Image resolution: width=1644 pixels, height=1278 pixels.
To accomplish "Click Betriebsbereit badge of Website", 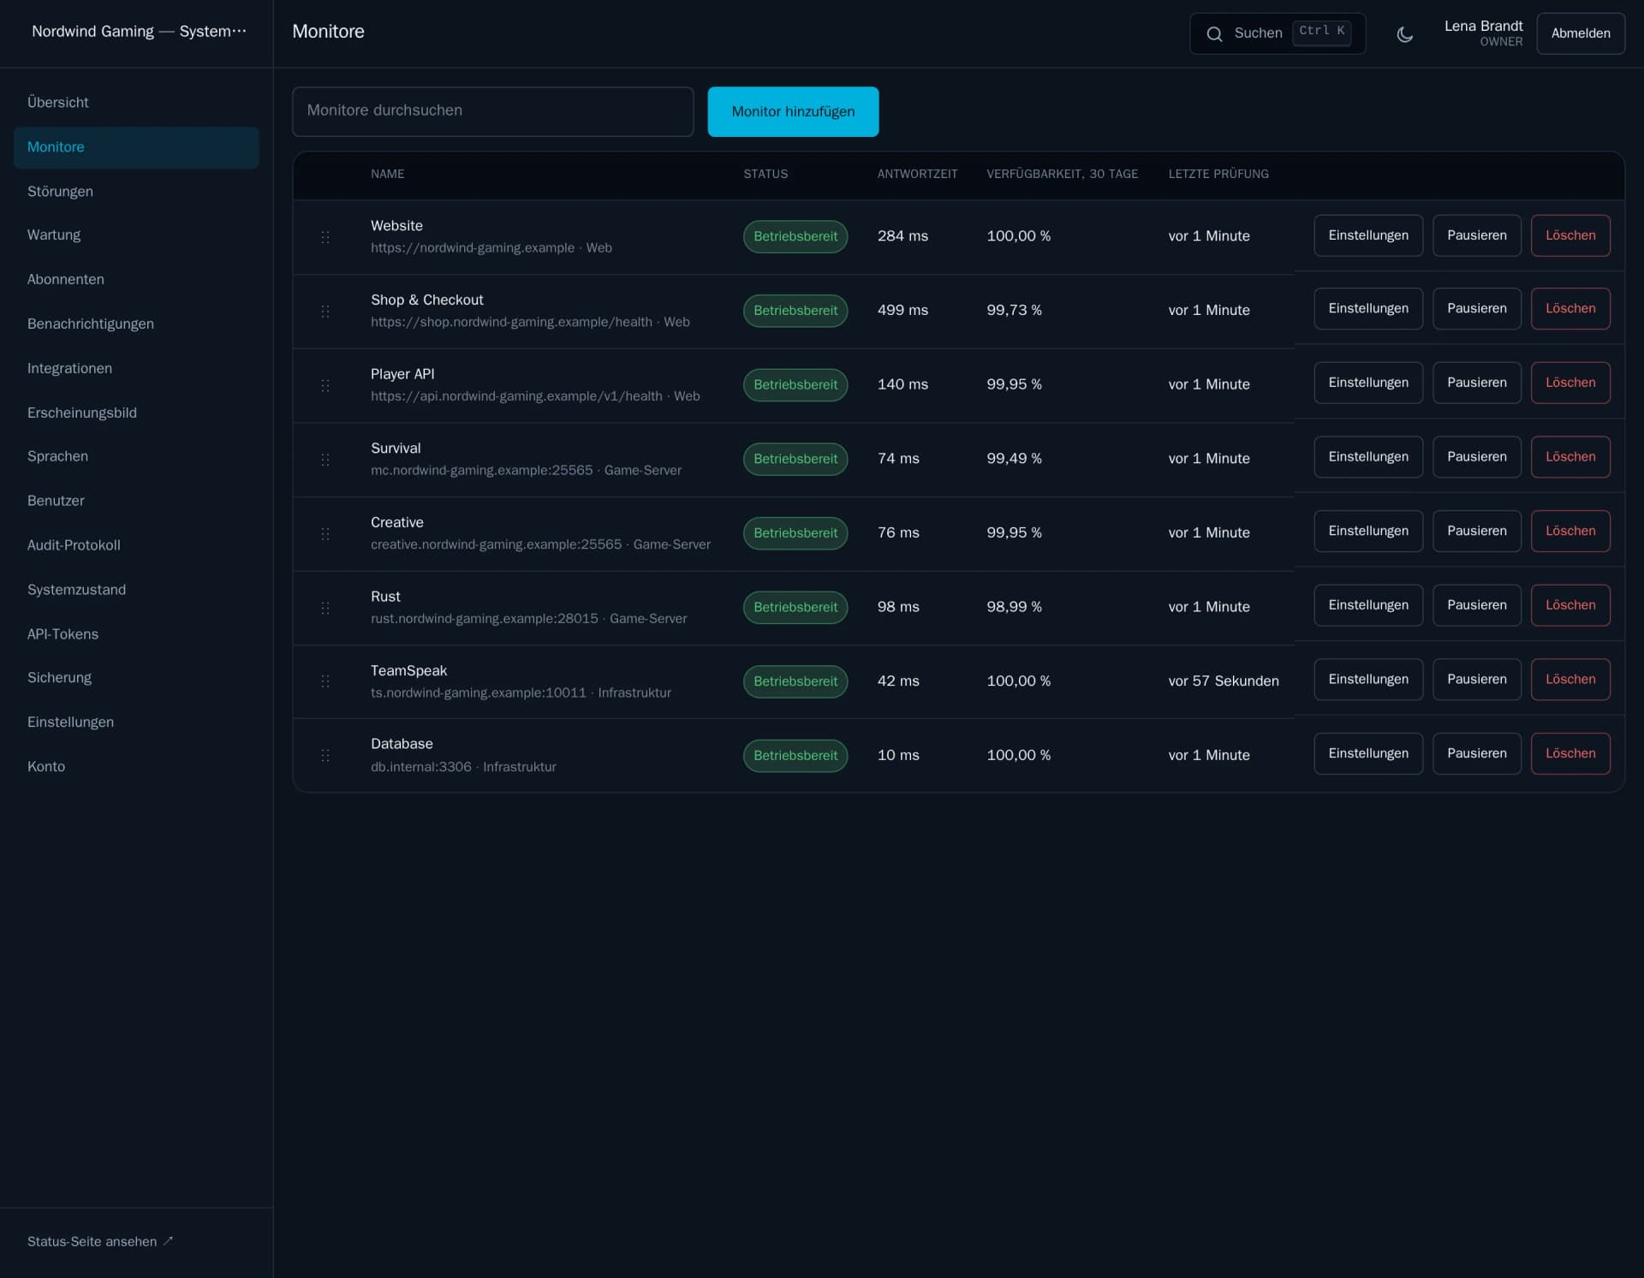I will tap(795, 236).
